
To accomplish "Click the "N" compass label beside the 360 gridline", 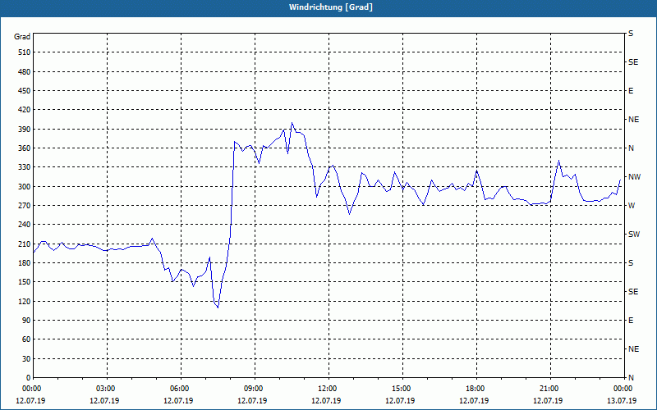I will click(631, 148).
